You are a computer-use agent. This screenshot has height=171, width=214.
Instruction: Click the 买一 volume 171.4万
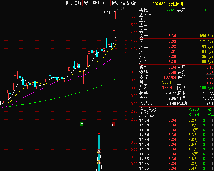pos(207,41)
